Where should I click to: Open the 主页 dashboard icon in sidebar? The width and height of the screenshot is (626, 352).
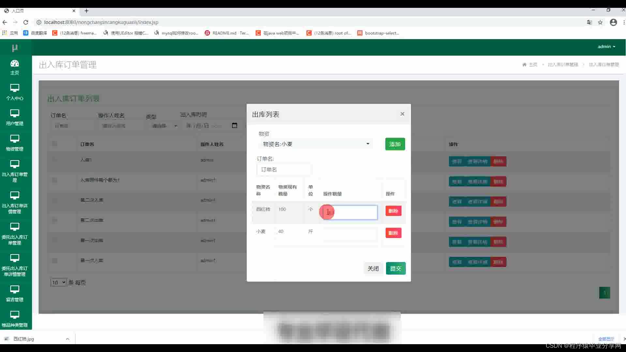click(x=15, y=64)
